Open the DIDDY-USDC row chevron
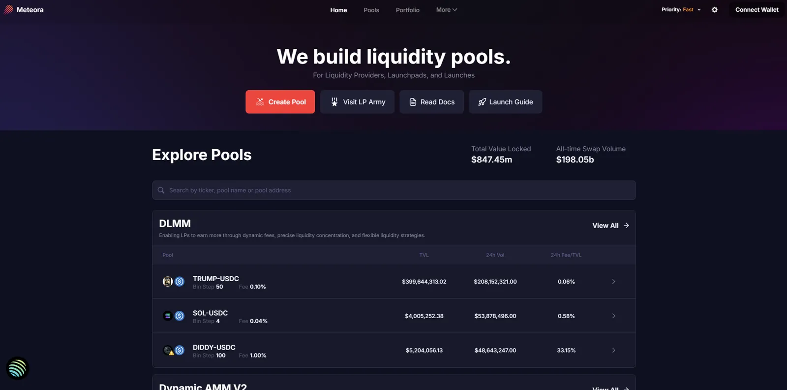 [x=613, y=350]
